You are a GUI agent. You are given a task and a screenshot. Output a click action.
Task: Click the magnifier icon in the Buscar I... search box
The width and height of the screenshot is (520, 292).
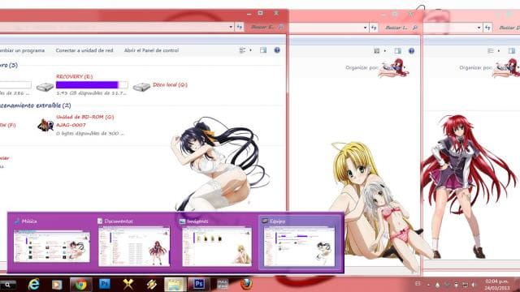coord(415,28)
